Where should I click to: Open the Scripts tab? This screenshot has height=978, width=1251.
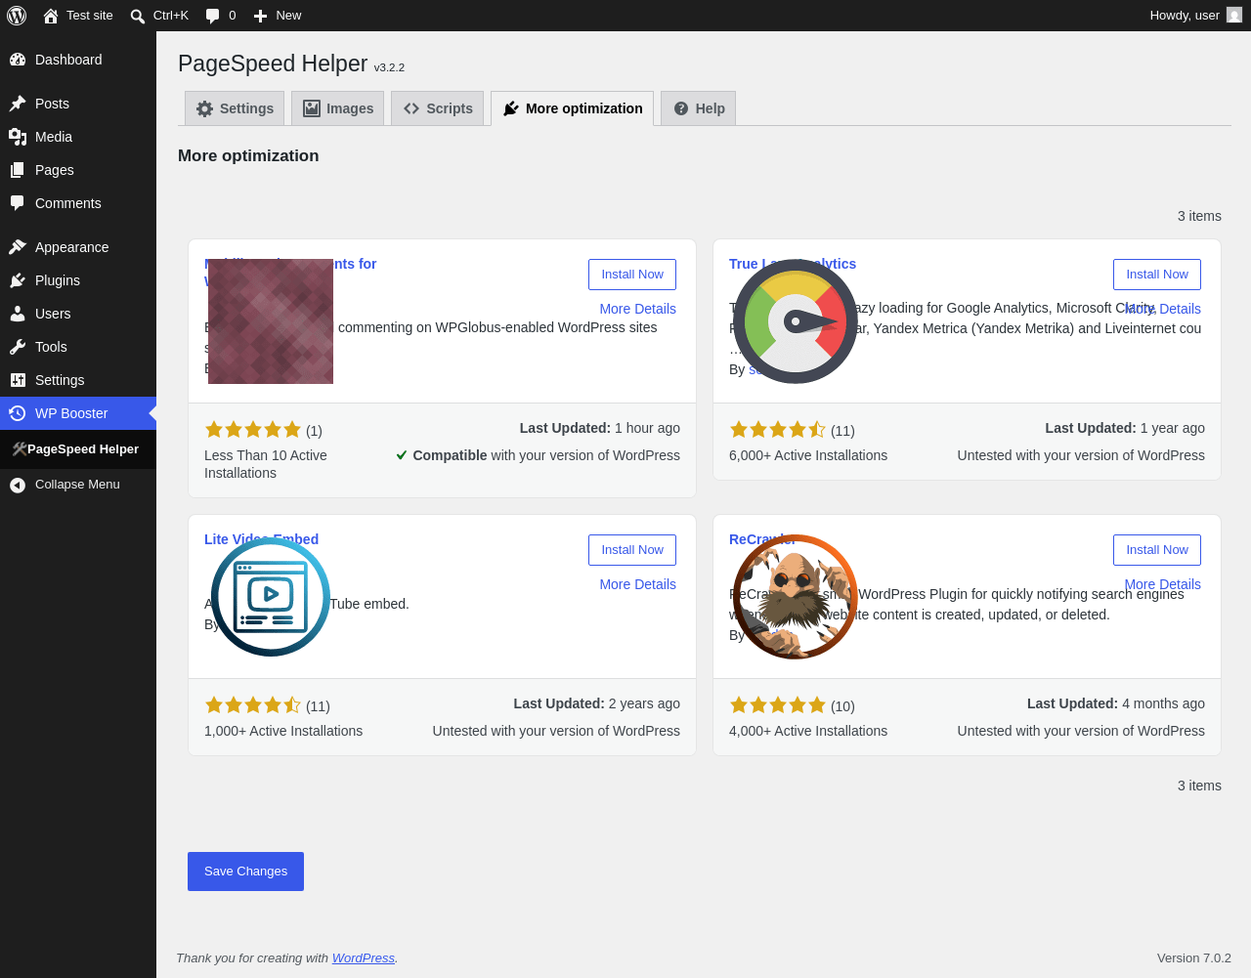[437, 108]
